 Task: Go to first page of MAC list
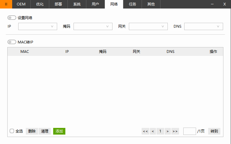(145, 131)
